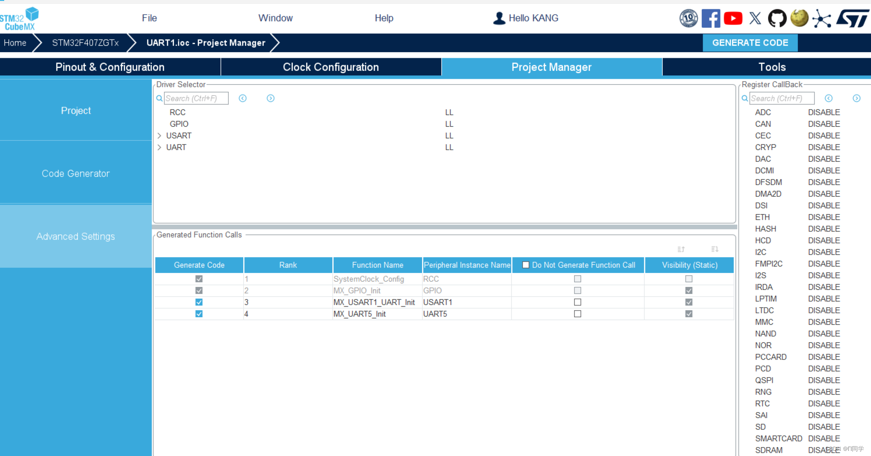Open the YouTube icon link
The image size is (871, 456).
733,18
